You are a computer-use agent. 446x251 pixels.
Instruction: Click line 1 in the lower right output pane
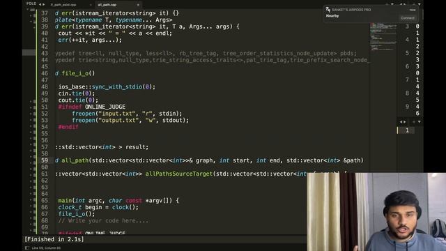pos(407,130)
